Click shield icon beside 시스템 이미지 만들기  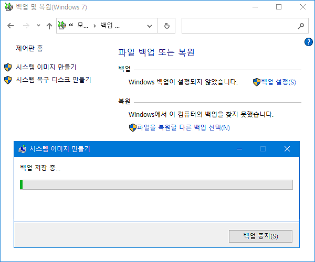[8, 68]
